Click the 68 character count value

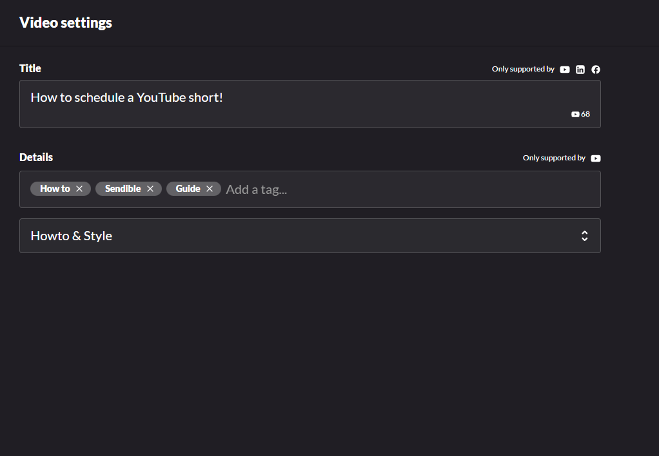[x=585, y=114]
